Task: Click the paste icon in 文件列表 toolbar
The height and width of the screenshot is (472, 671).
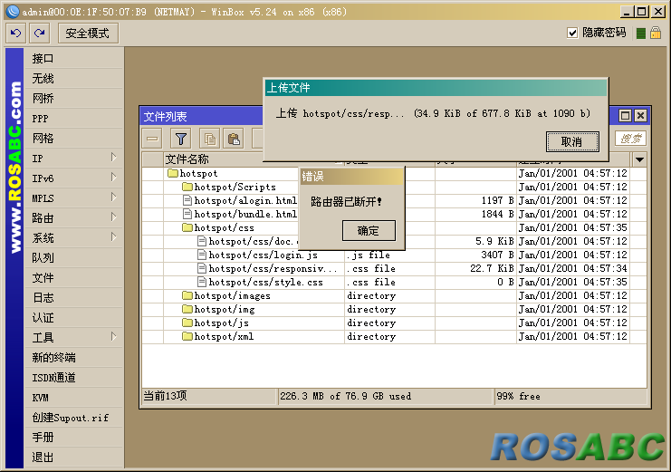Action: 234,139
